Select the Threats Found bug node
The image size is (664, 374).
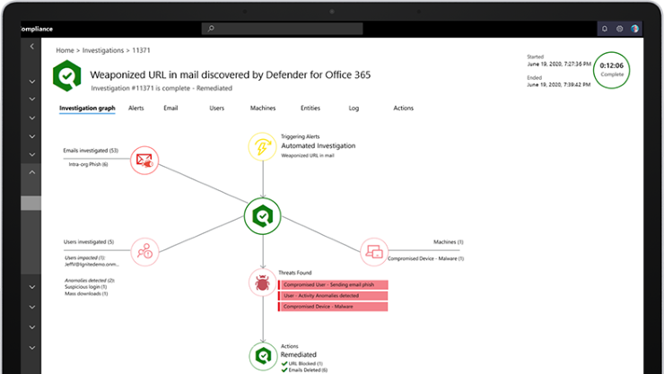[263, 283]
